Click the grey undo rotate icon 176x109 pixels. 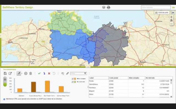click(54, 73)
